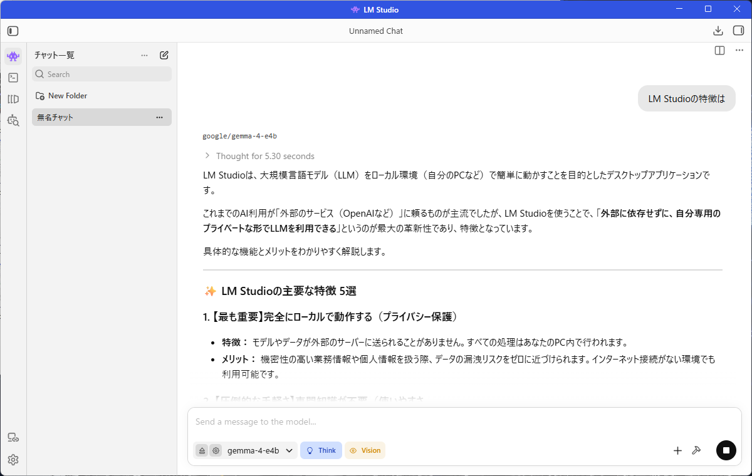
Task: Toggle the right sidebar panel icon
Action: tap(738, 31)
